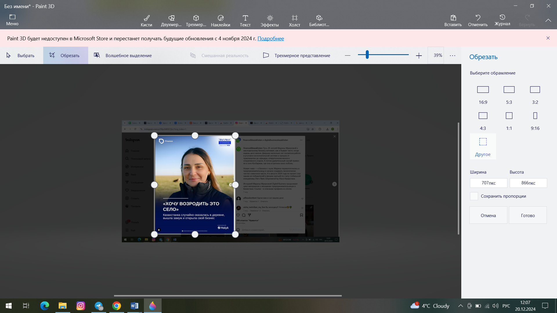Open Microsoft Edge from the taskbar
Screen dimensions: 557x313
[44, 306]
